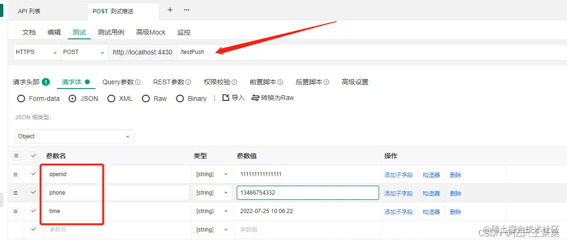Open the POST method dropdown
The image size is (567, 242).
click(x=84, y=52)
